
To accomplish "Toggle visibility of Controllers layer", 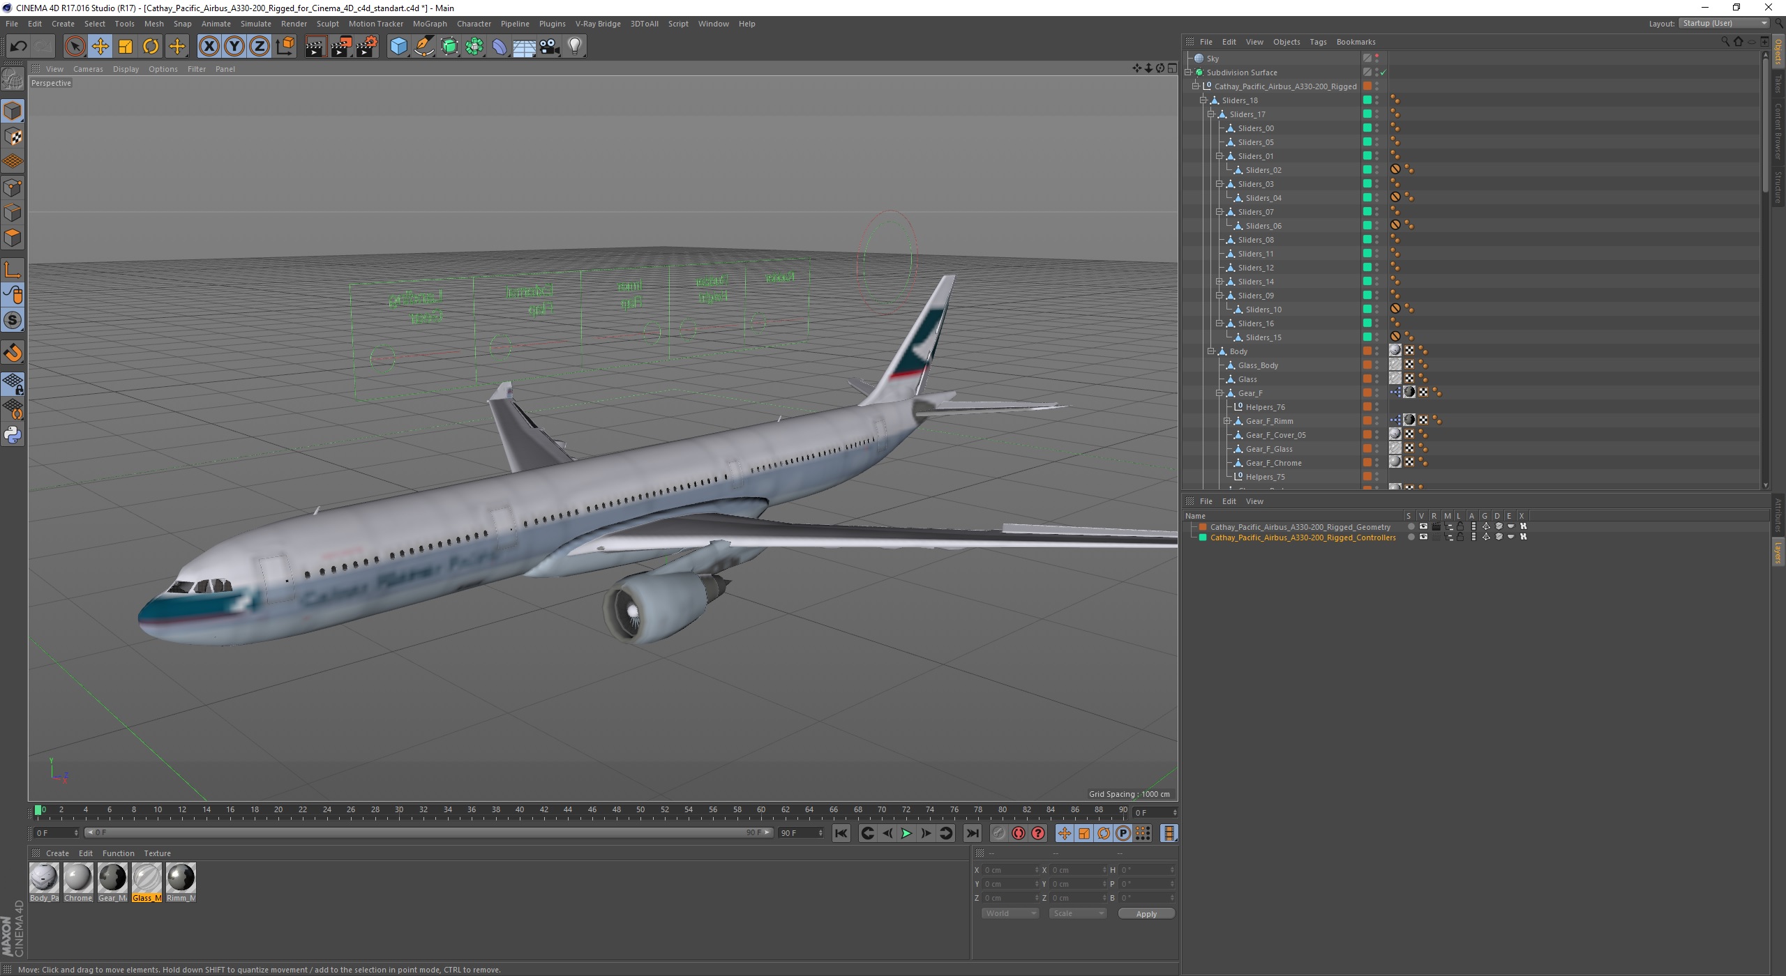I will 1423,537.
